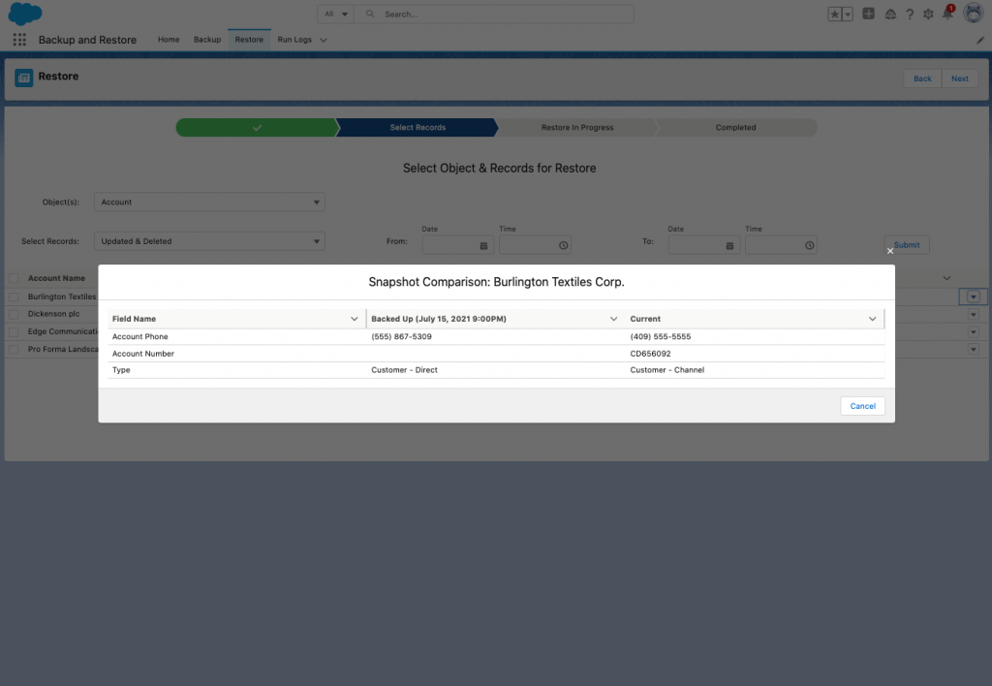The width and height of the screenshot is (992, 686).
Task: Open the Setup gear icon
Action: [928, 14]
